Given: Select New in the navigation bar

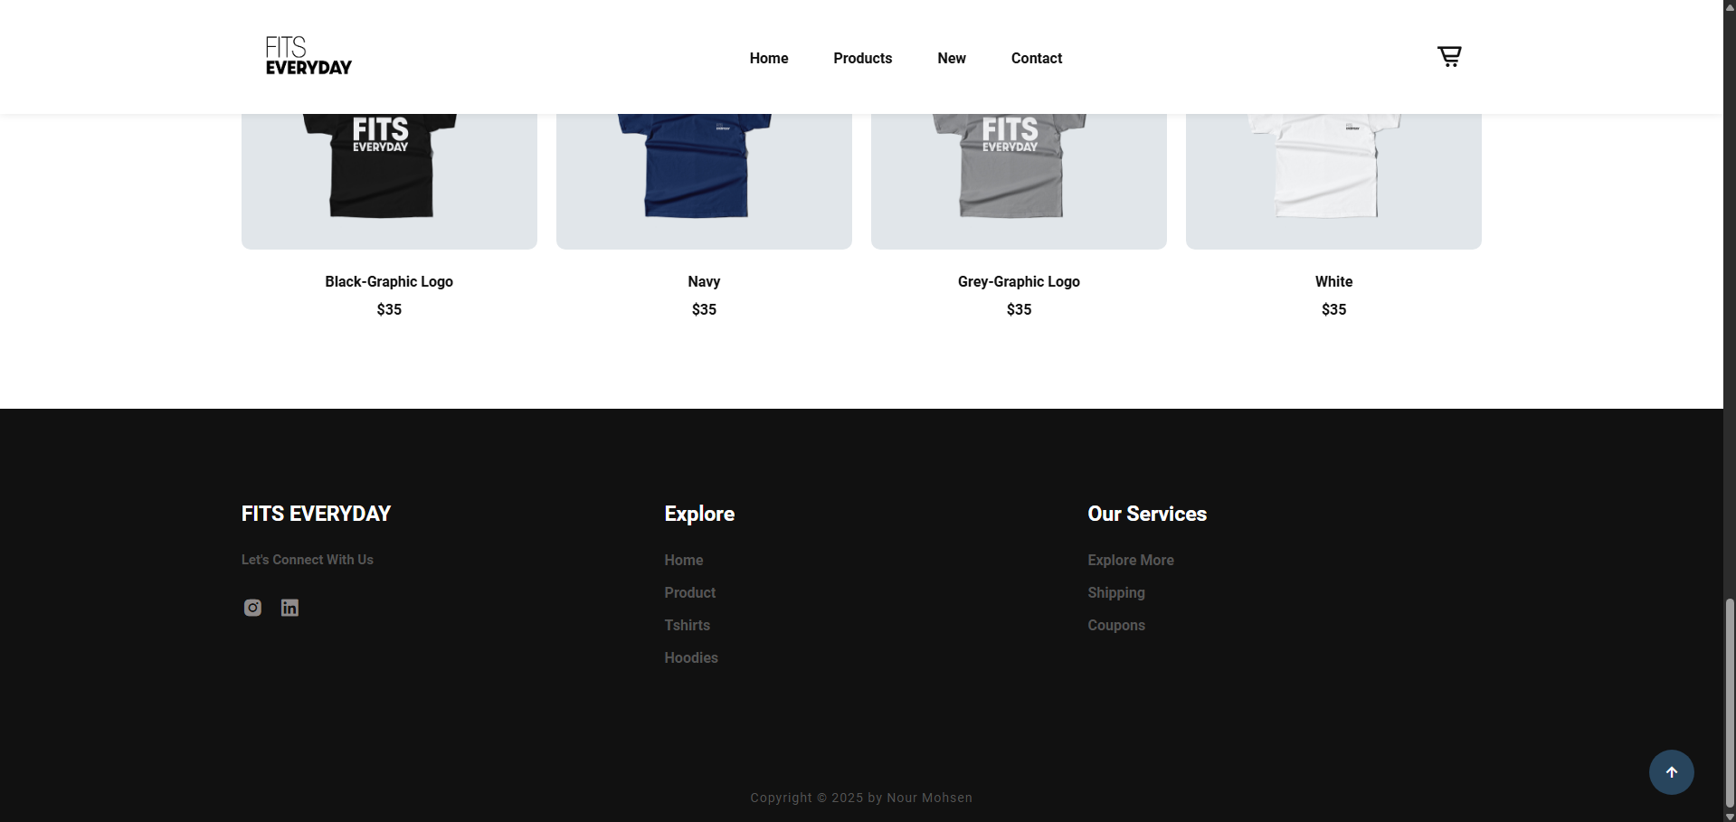Looking at the screenshot, I should coord(952,58).
